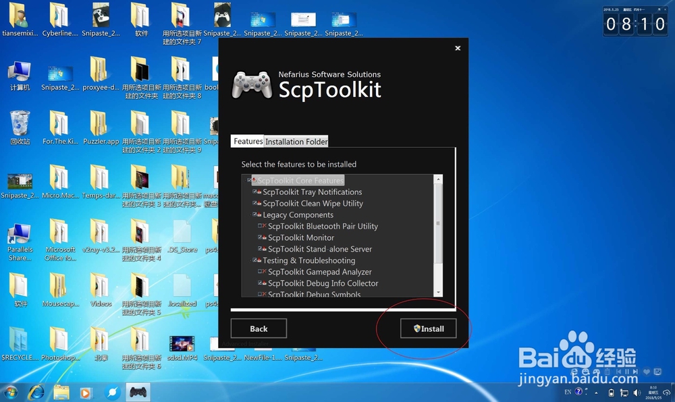Select the Cyberline folder icon

(x=60, y=20)
